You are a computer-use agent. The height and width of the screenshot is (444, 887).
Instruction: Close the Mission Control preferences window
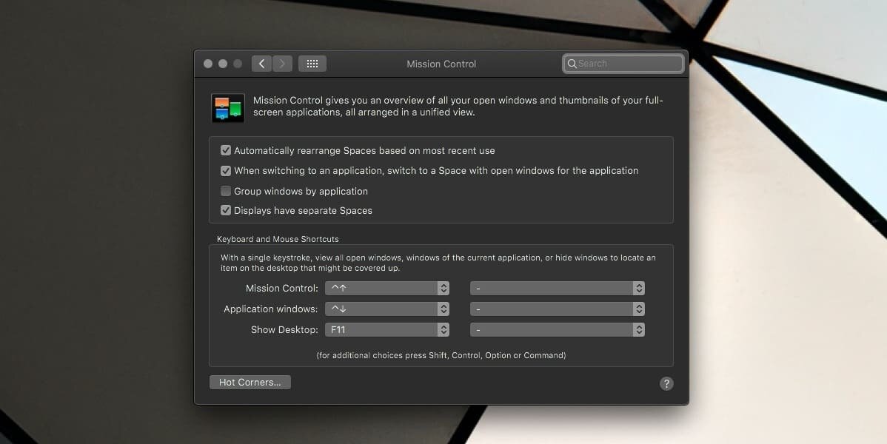click(x=208, y=64)
